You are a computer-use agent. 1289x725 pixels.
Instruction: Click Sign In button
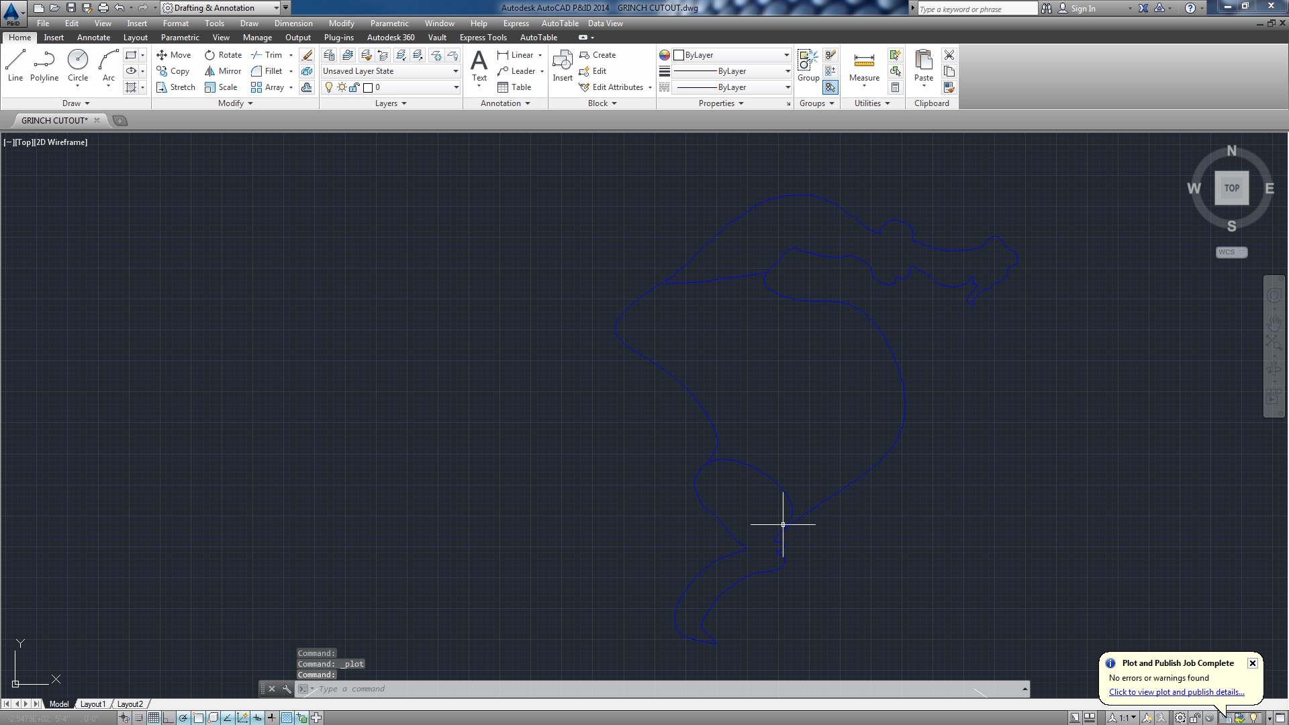coord(1077,8)
